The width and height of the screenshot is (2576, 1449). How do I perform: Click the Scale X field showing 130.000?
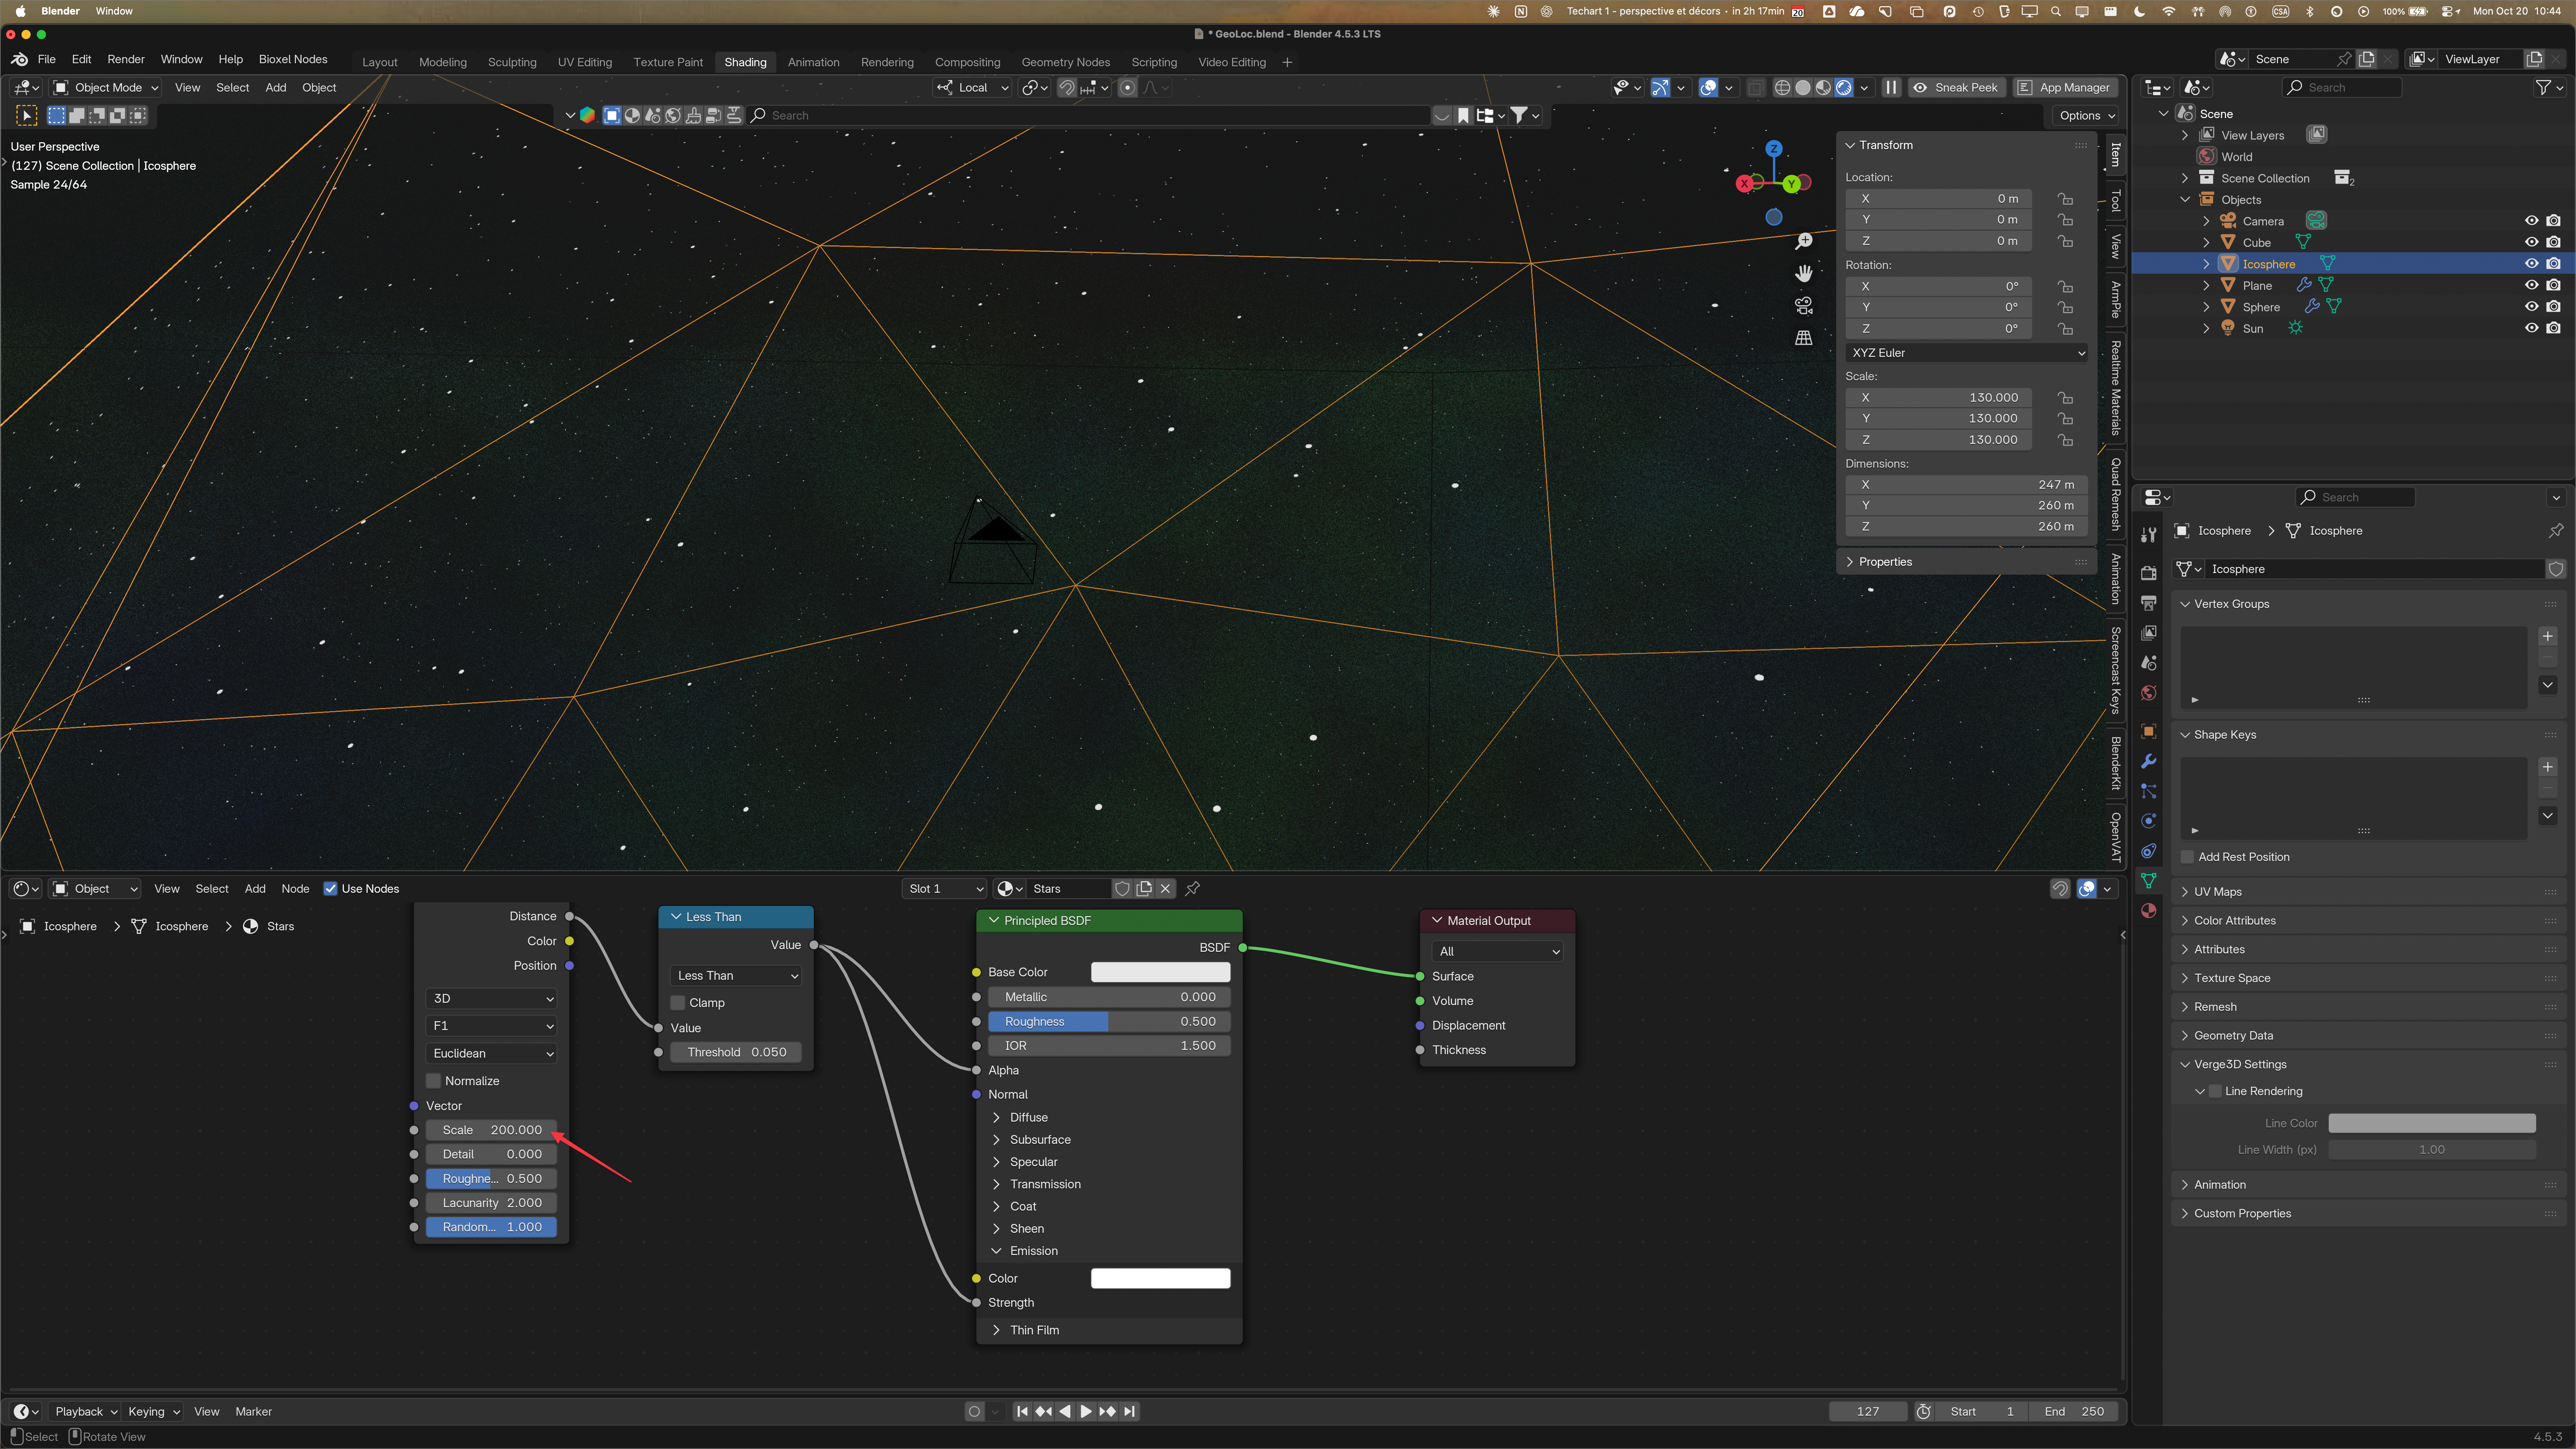(1938, 397)
